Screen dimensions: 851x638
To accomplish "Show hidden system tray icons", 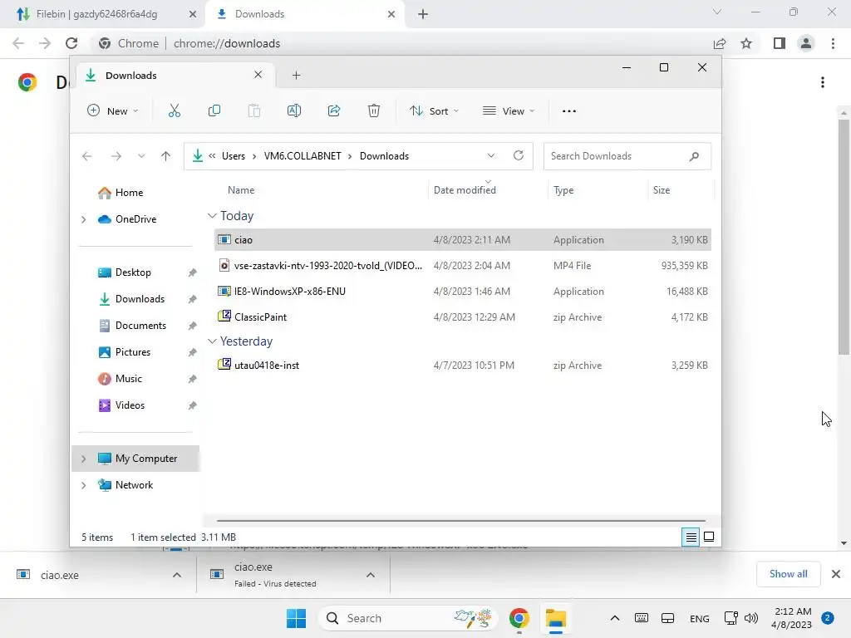I will [x=614, y=618].
